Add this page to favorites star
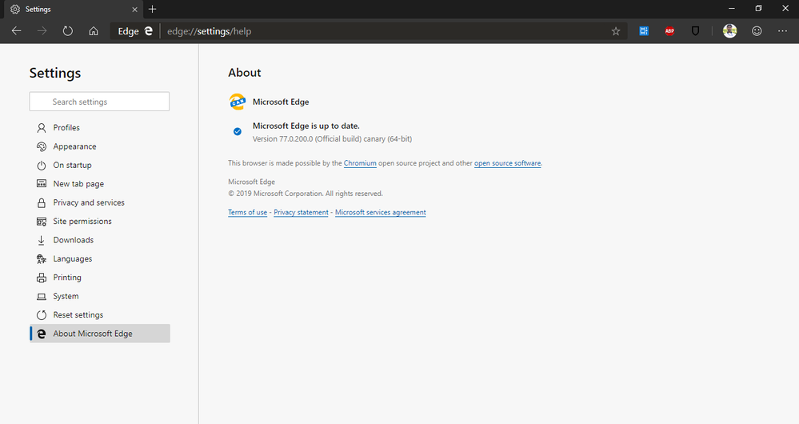 coord(616,31)
